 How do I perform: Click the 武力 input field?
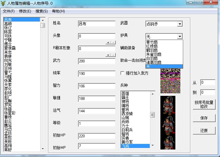click(x=97, y=61)
